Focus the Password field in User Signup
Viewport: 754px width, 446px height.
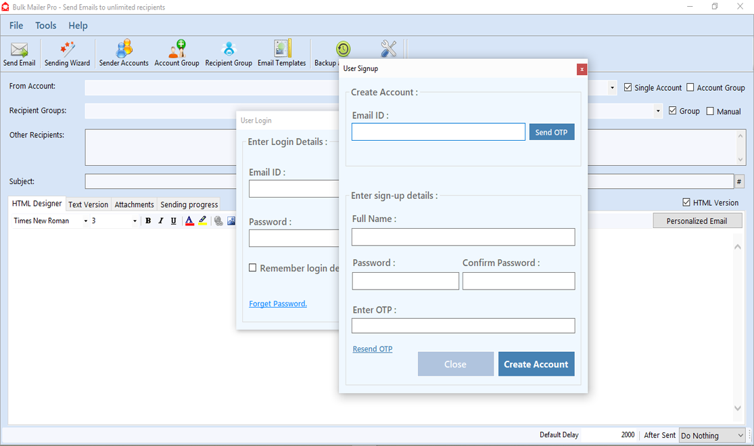pyautogui.click(x=405, y=281)
